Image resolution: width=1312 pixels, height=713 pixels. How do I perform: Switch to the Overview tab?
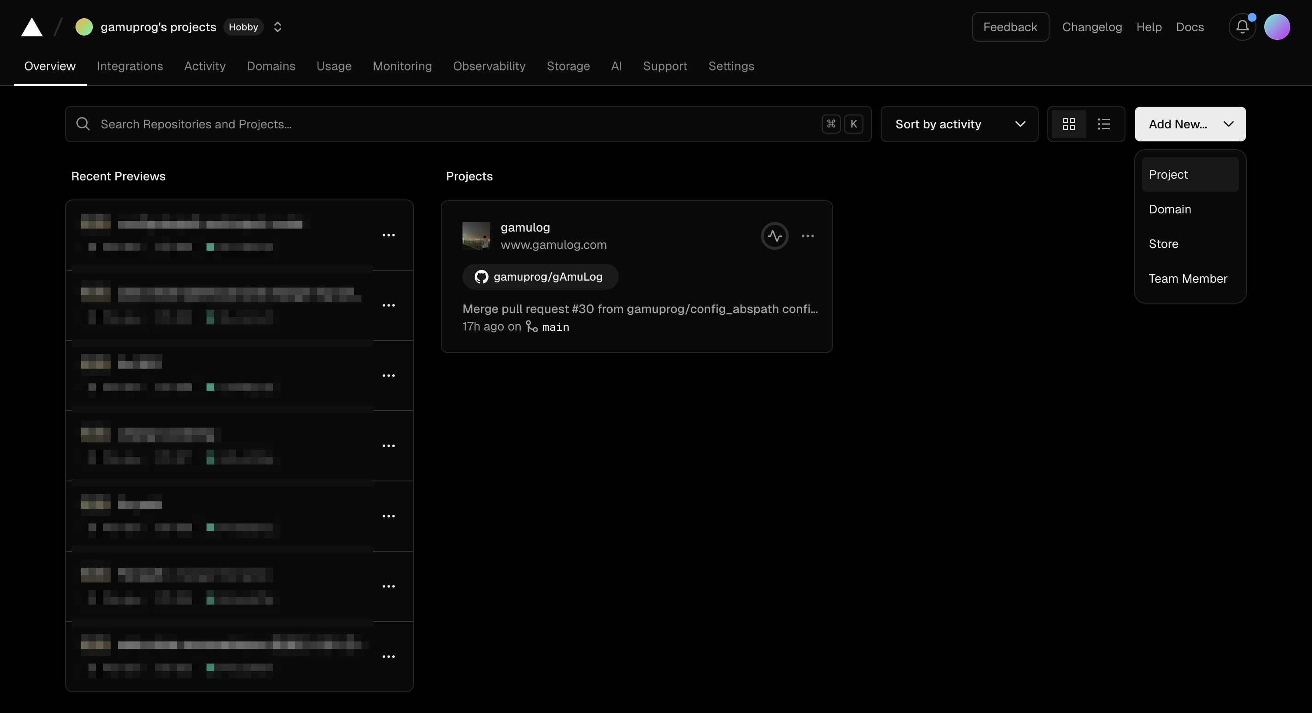point(50,66)
